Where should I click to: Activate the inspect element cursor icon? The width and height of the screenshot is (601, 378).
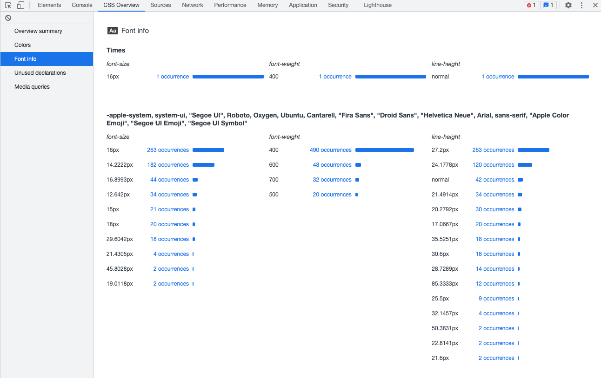point(7,5)
